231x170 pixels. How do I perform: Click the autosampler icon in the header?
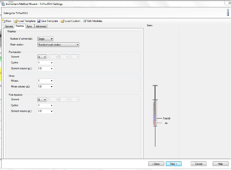tap(228, 12)
